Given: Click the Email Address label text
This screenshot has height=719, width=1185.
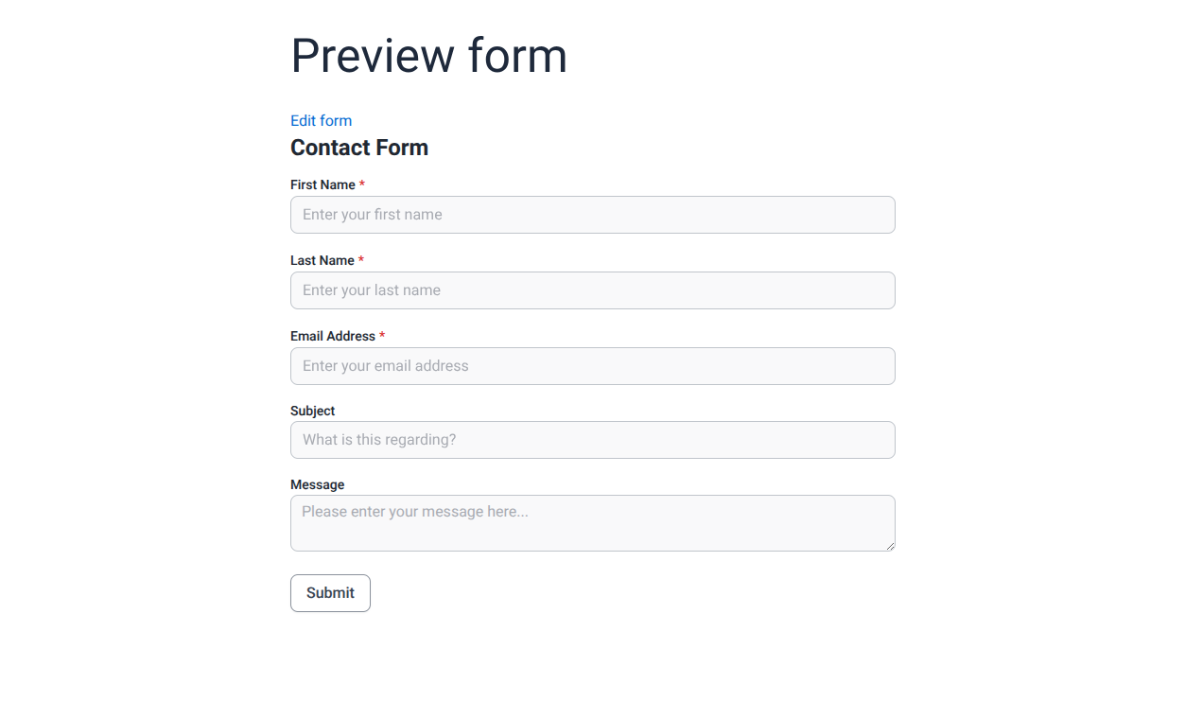Looking at the screenshot, I should [x=334, y=336].
